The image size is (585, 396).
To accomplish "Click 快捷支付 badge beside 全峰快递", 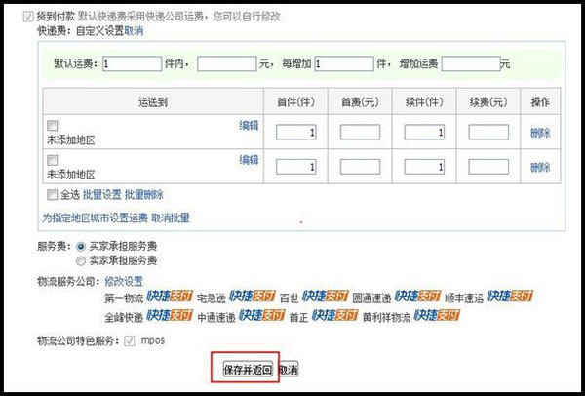I will 170,315.
